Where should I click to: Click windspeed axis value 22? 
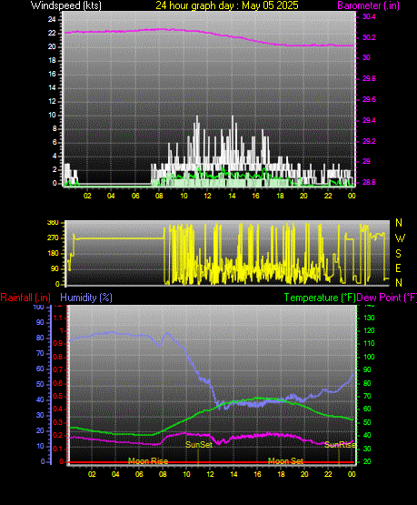52,33
